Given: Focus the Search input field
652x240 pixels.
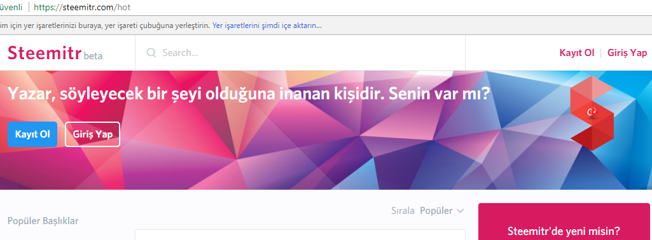Looking at the screenshot, I should [x=300, y=53].
